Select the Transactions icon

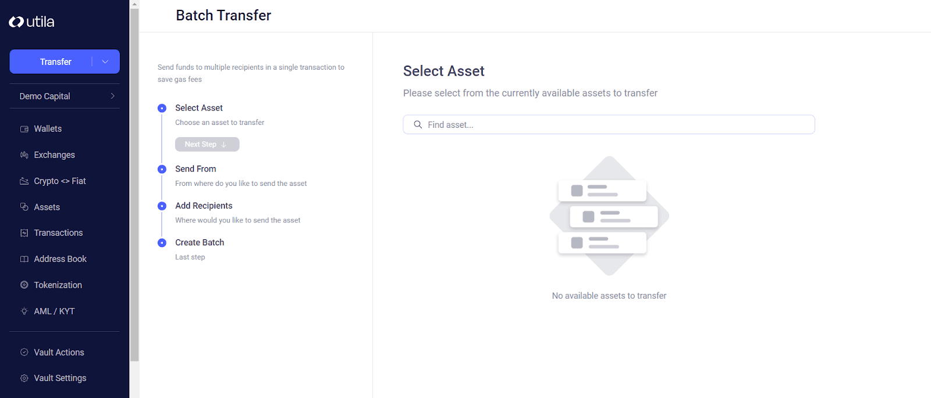[23, 232]
